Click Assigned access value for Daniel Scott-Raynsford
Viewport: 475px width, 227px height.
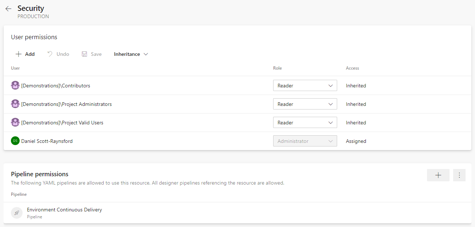[x=356, y=141]
